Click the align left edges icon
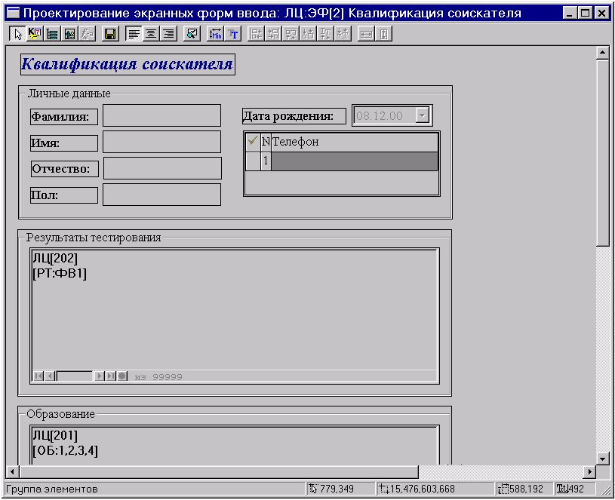Image resolution: width=615 pixels, height=500 pixels. [x=256, y=34]
